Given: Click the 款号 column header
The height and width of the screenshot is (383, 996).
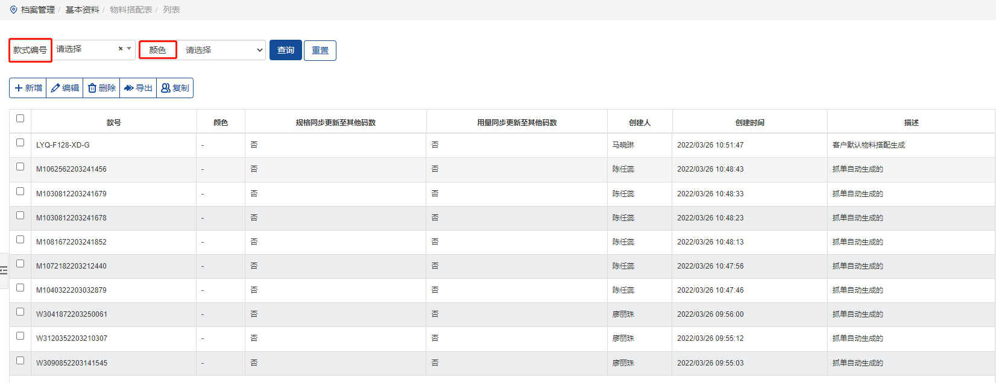Looking at the screenshot, I should point(113,122).
